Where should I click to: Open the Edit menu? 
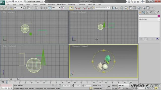point(8,4)
